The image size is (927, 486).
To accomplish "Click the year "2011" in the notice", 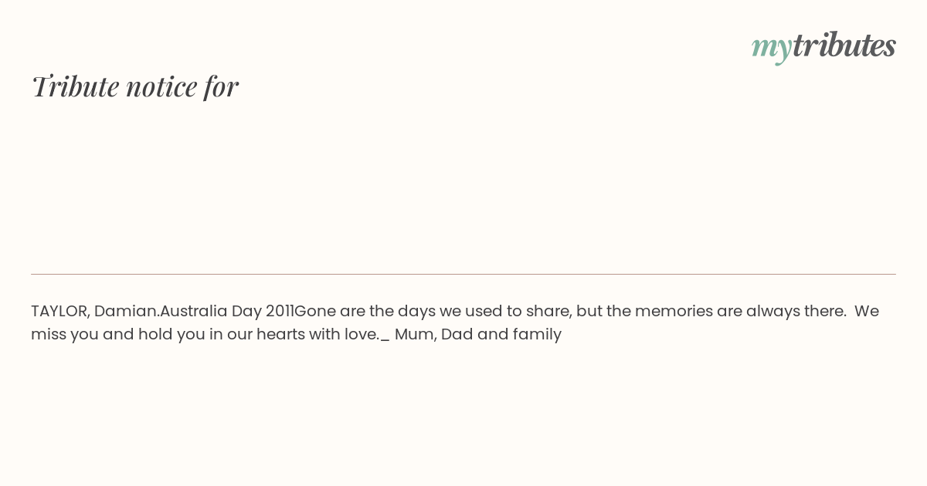I will (x=280, y=312).
